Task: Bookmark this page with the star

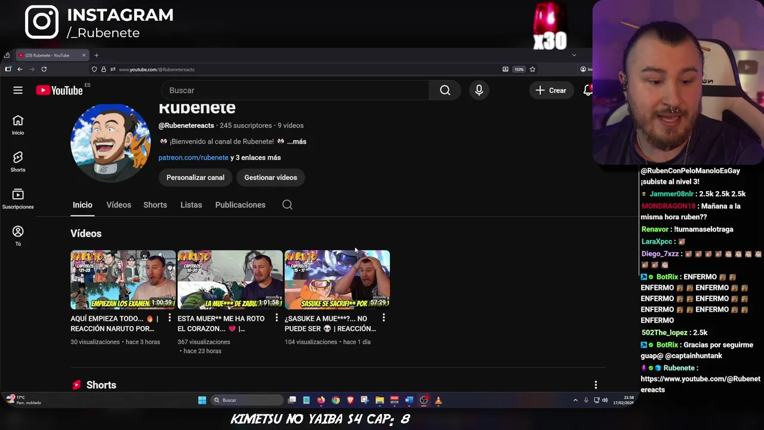Action: (x=532, y=69)
